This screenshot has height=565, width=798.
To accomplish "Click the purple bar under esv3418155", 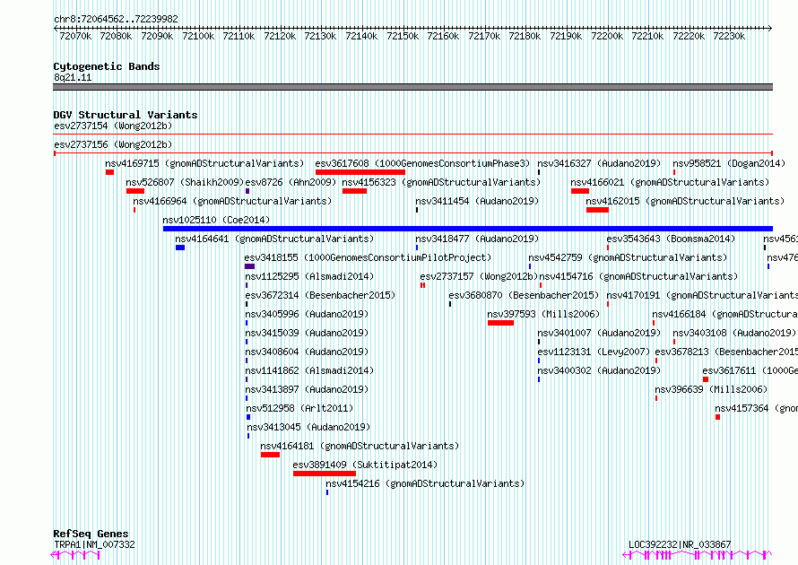I will click(x=249, y=266).
